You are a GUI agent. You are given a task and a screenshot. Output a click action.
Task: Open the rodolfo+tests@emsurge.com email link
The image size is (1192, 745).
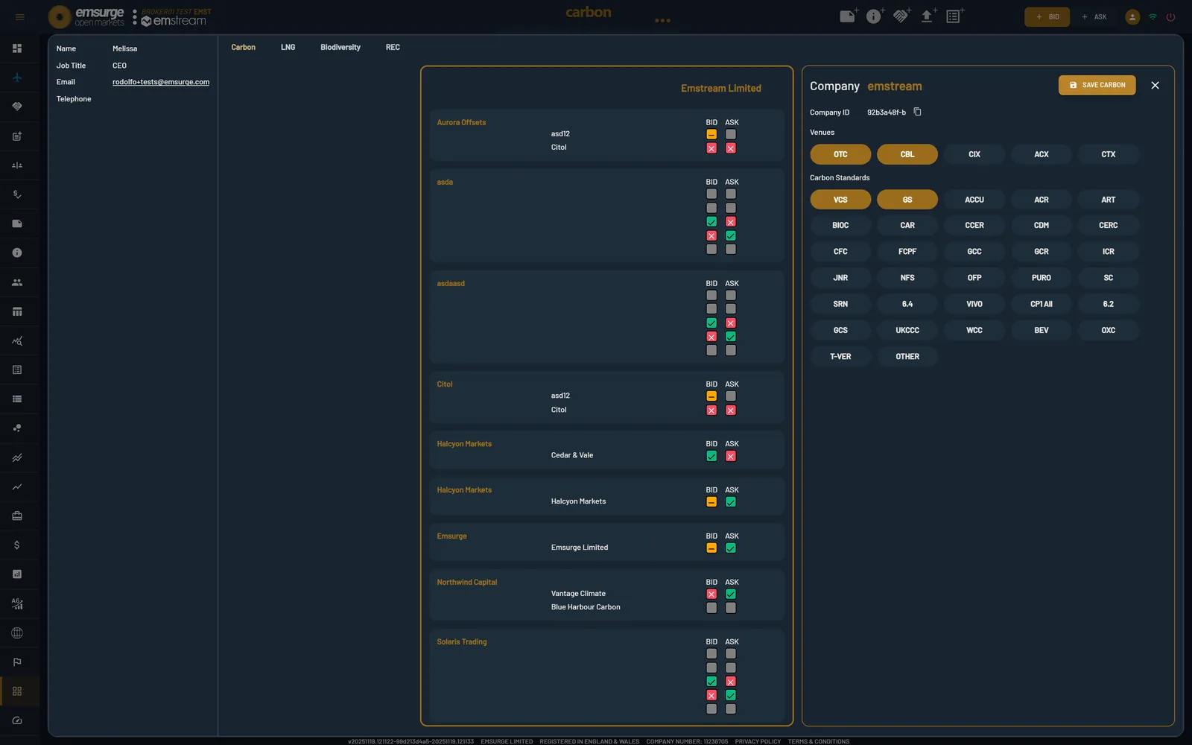click(x=161, y=82)
